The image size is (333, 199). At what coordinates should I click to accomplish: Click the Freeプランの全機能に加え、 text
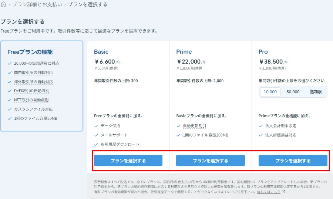coord(118,116)
